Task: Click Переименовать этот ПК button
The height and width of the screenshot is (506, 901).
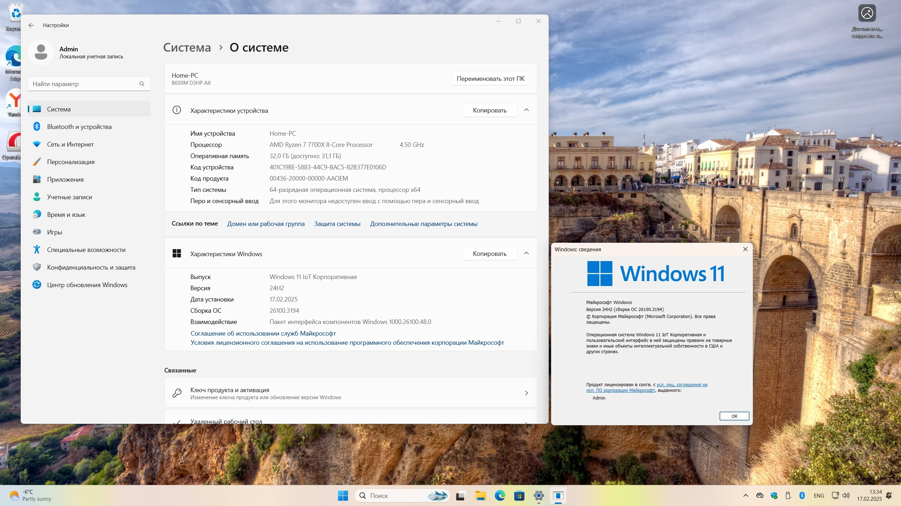Action: pos(490,79)
